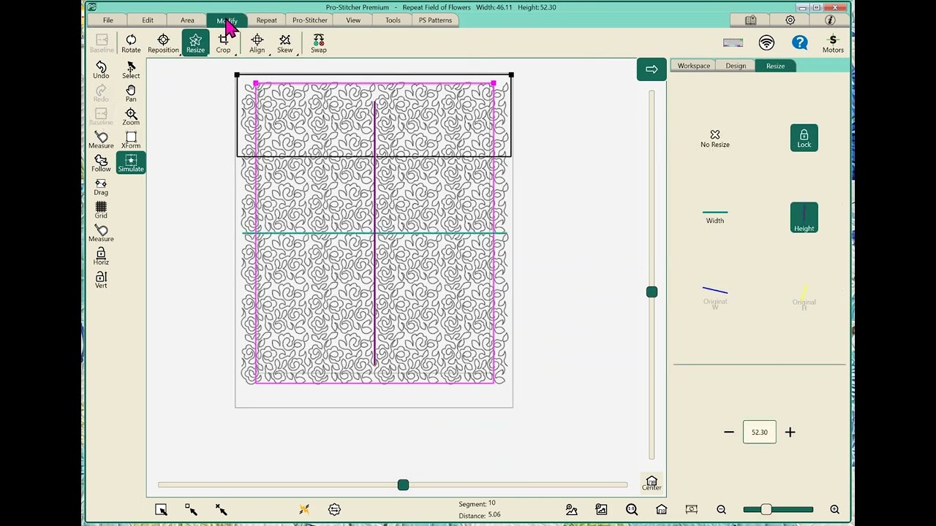Screen dimensions: 936x526
Task: Decrease height with minus button
Action: click(x=729, y=432)
